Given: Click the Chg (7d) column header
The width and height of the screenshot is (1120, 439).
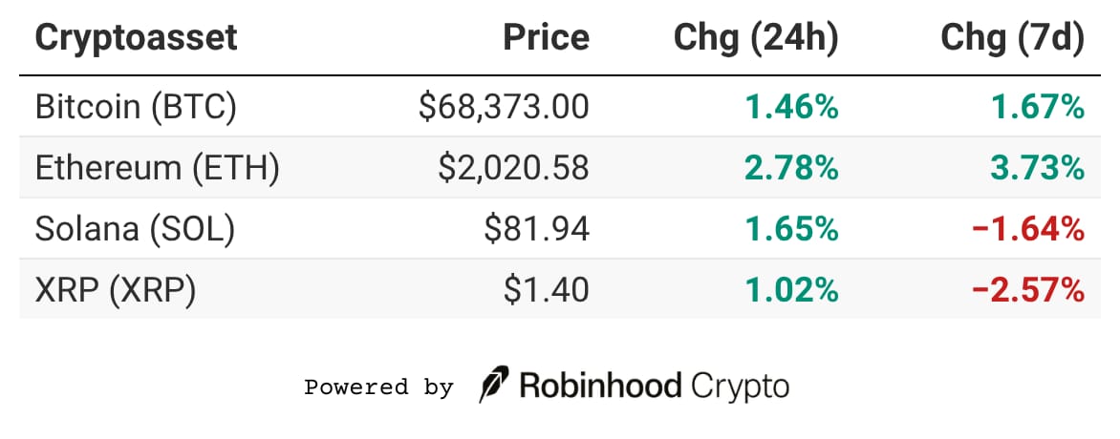Looking at the screenshot, I should pos(1013,38).
